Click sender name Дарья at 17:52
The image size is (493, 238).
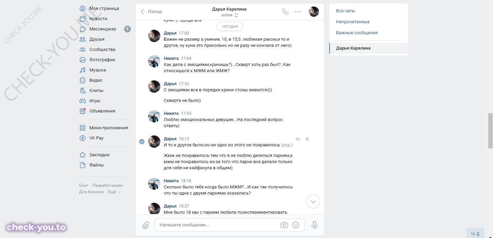pos(170,84)
